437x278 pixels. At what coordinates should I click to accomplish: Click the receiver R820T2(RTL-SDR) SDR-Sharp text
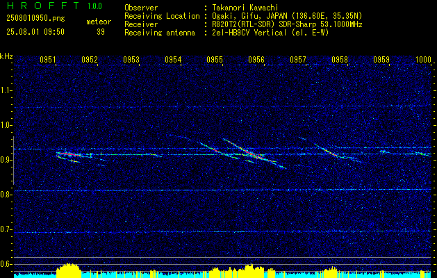265,24
